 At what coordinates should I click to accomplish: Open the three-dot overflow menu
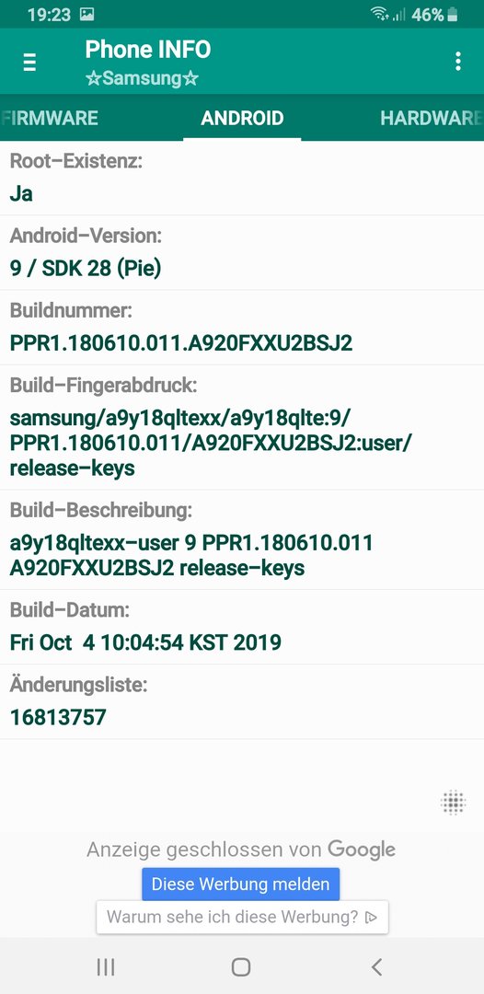pos(457,62)
